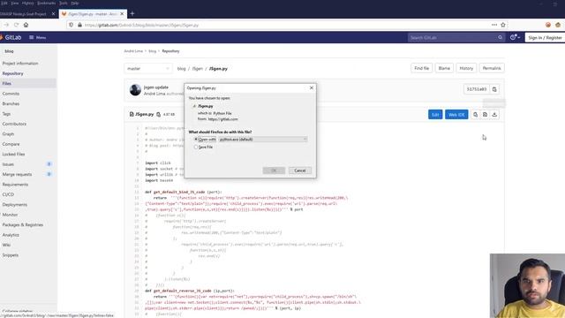Open the History menu in Firefox menu bar
This screenshot has width=565, height=318.
click(27, 3)
